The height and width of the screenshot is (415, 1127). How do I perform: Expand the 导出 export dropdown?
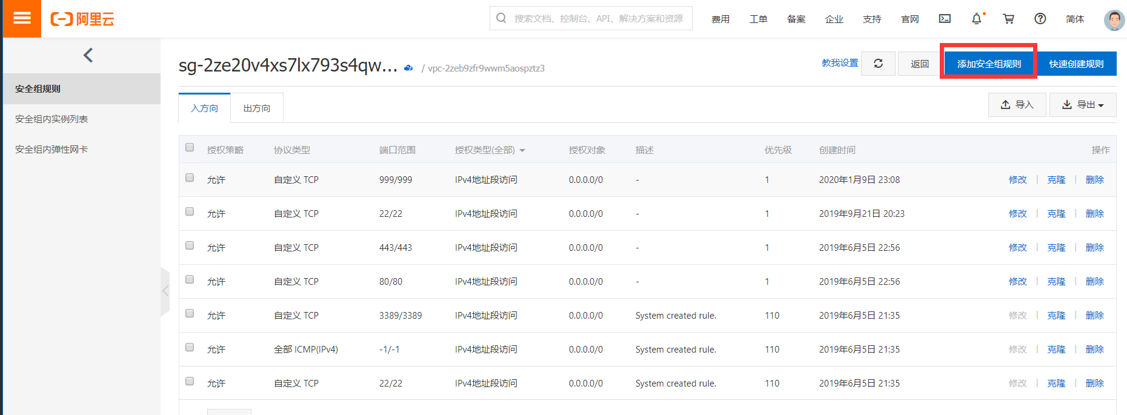point(1083,105)
